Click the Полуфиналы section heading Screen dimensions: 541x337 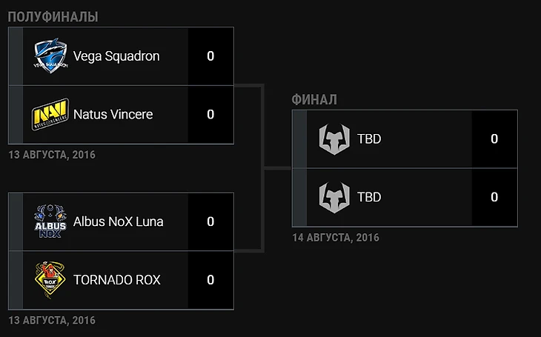coord(53,16)
